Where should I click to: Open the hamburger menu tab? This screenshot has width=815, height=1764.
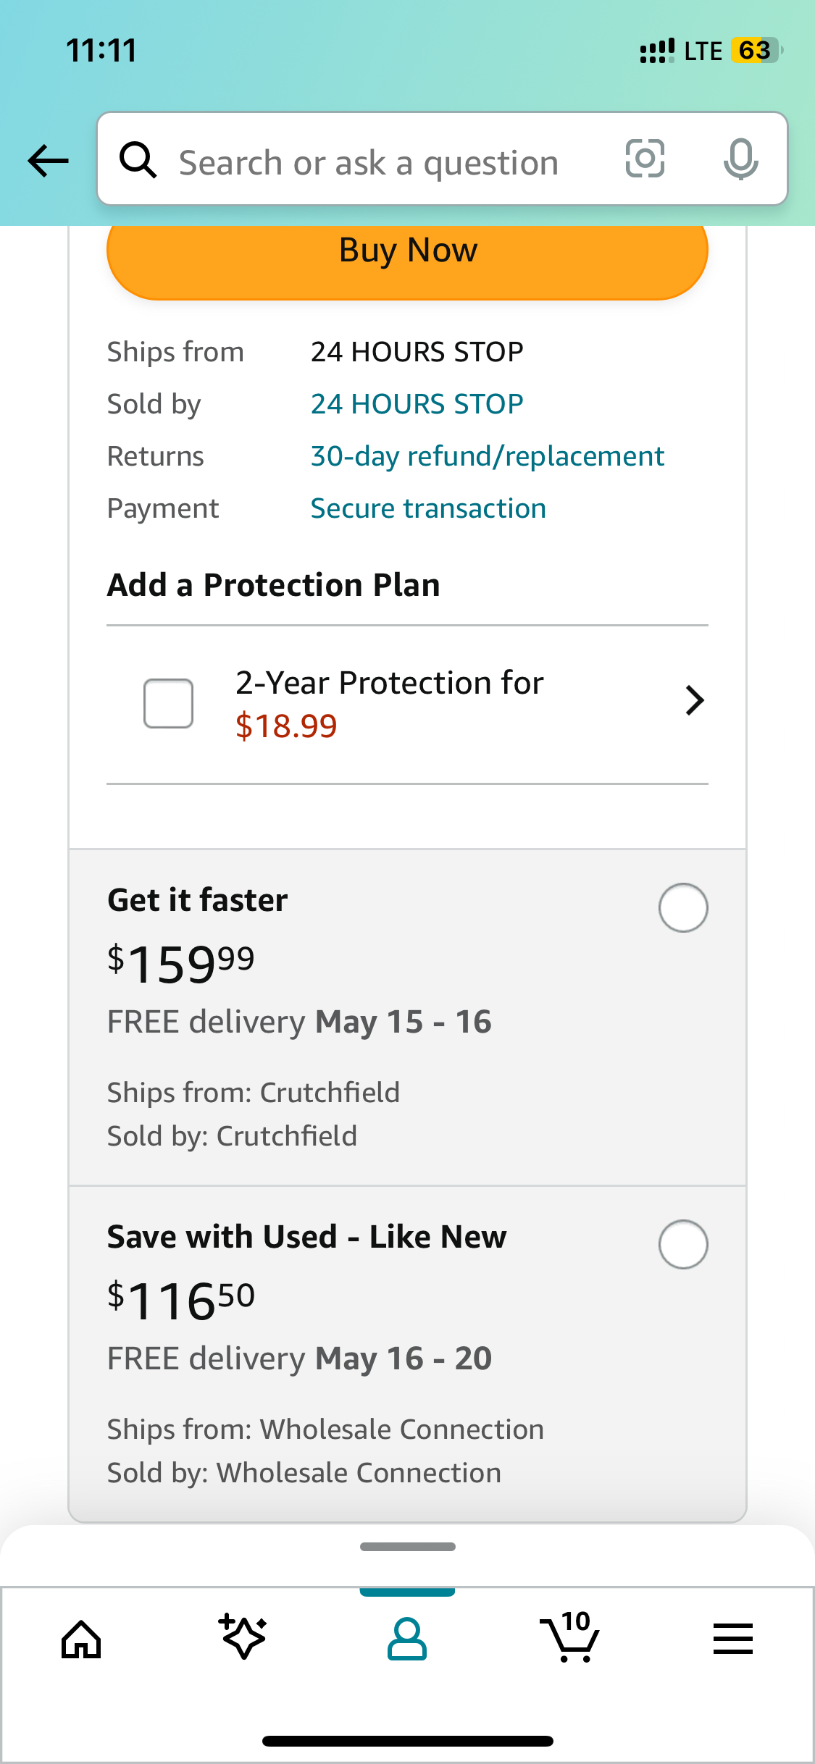coord(732,1639)
